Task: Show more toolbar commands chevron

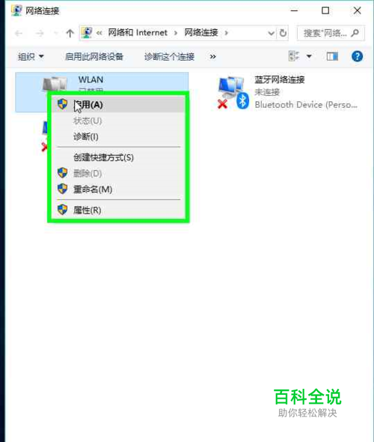Action: pos(212,57)
